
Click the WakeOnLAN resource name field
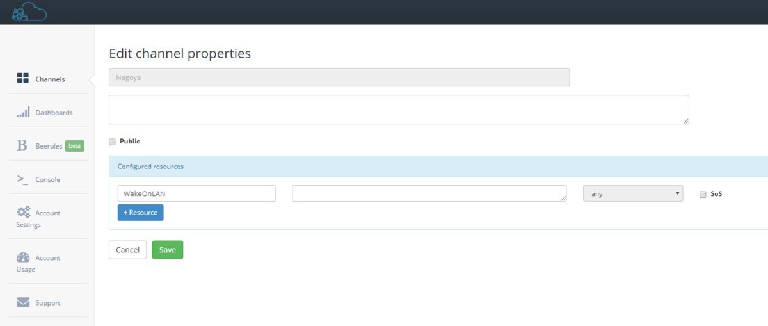click(x=196, y=193)
